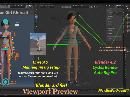Click the root circle control at picker bottom
Screen dimensions: 130x97
click(x=6, y=82)
